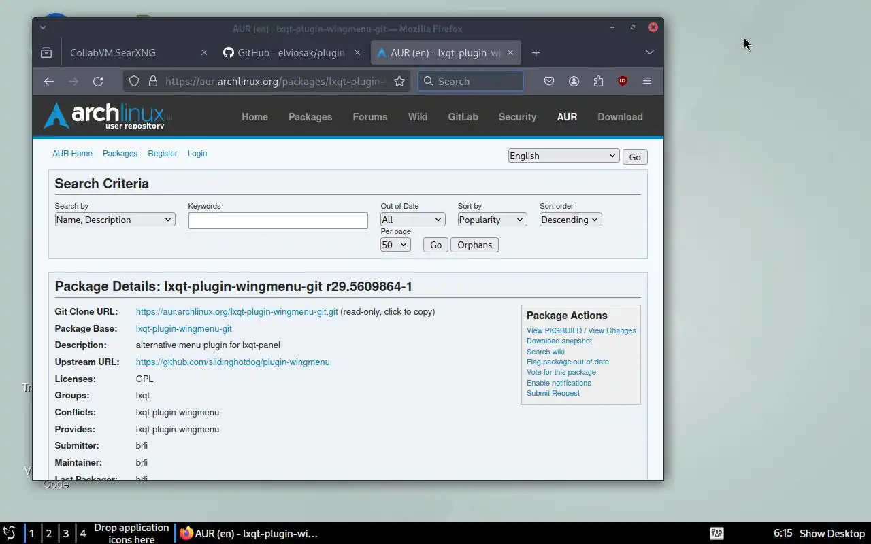Click the uBlock Origin toolbar icon
Screen dimensions: 871x544
[623, 81]
